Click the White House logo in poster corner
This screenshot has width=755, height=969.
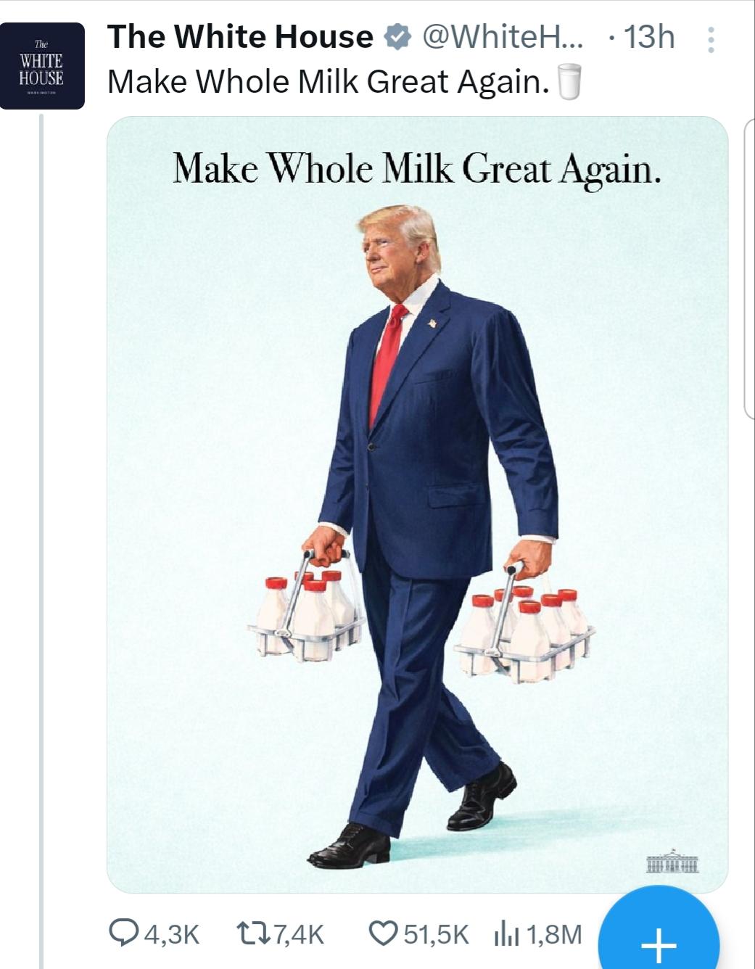coord(672,861)
